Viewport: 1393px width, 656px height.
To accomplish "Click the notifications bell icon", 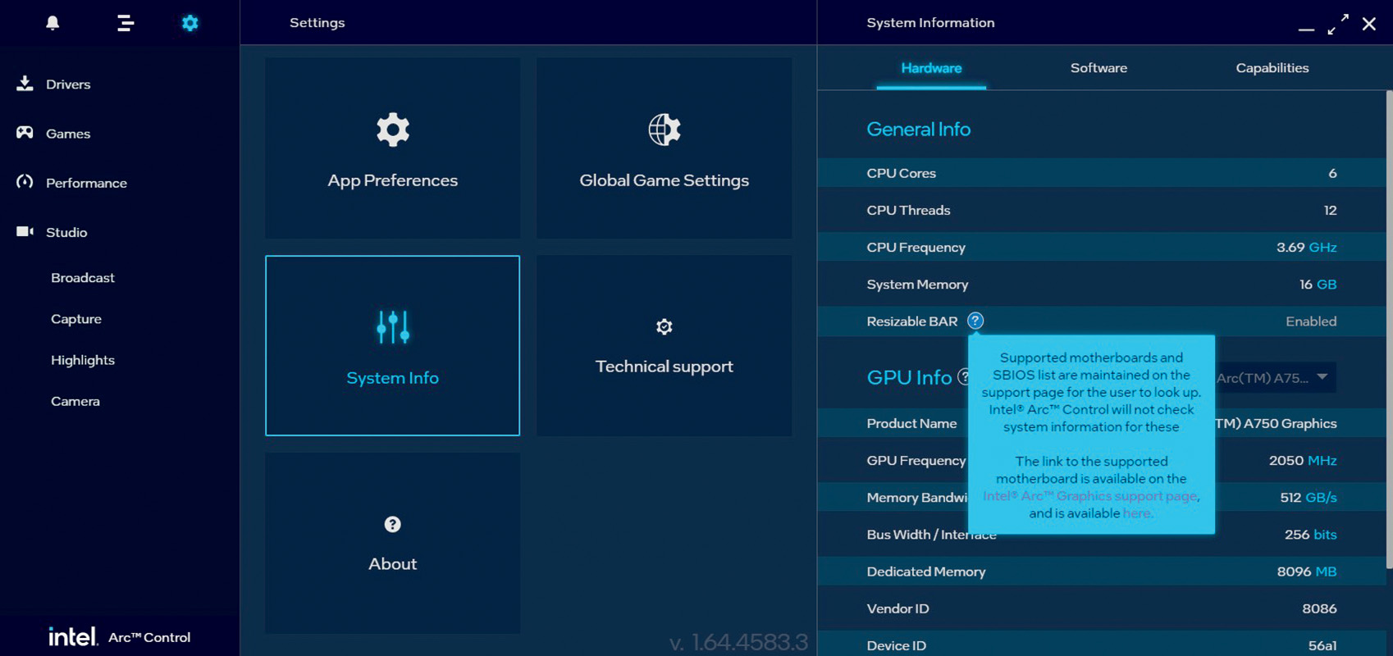I will [x=53, y=23].
